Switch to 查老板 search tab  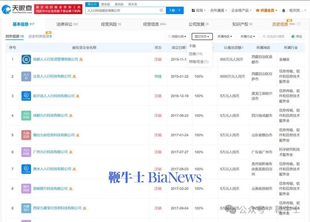tap(106, 4)
